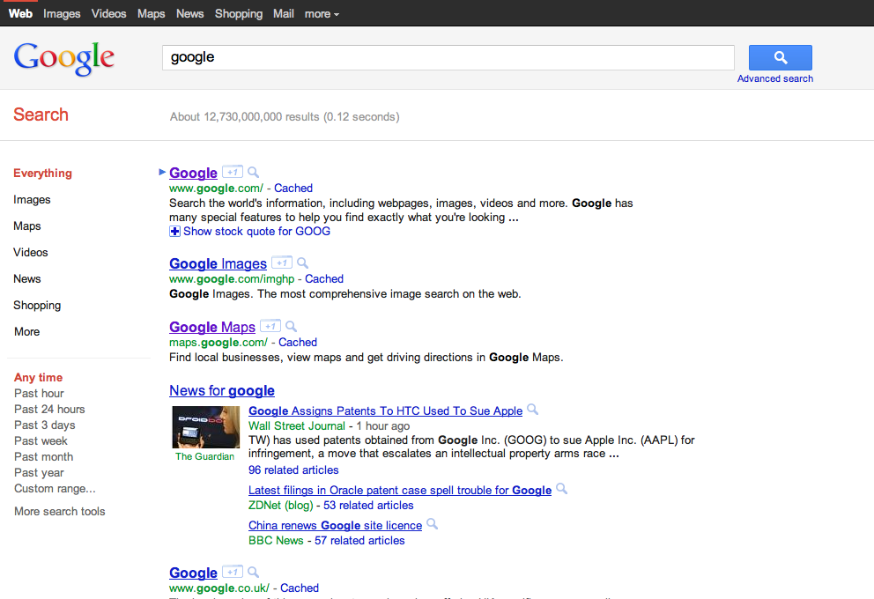Open Cached link for www.google.co.uk/
The width and height of the screenshot is (874, 599).
click(300, 588)
